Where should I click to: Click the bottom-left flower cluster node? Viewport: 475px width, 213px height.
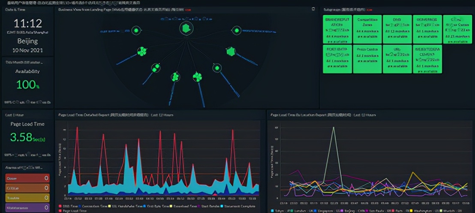pyautogui.click(x=175, y=77)
